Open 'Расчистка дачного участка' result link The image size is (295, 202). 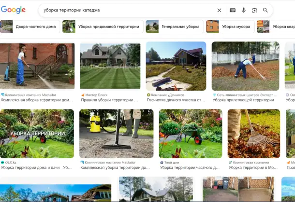(x=176, y=100)
